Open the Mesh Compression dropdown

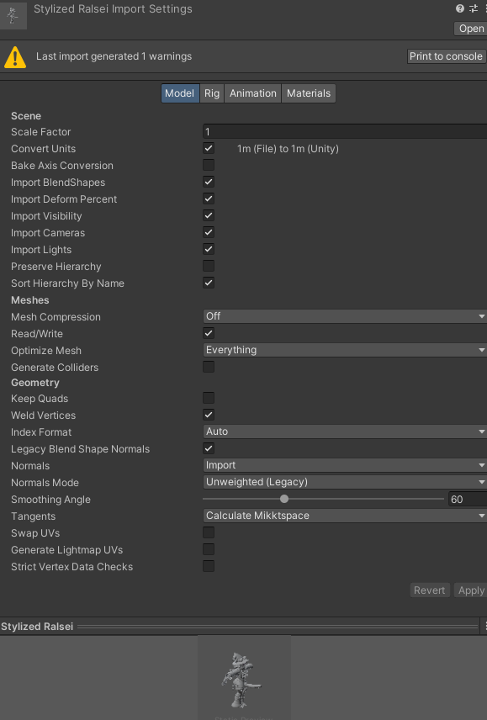345,316
